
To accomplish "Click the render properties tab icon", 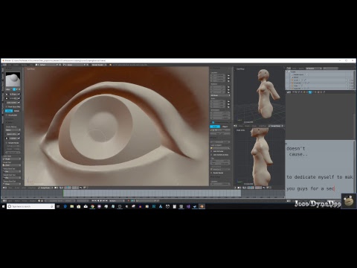I will (293, 92).
